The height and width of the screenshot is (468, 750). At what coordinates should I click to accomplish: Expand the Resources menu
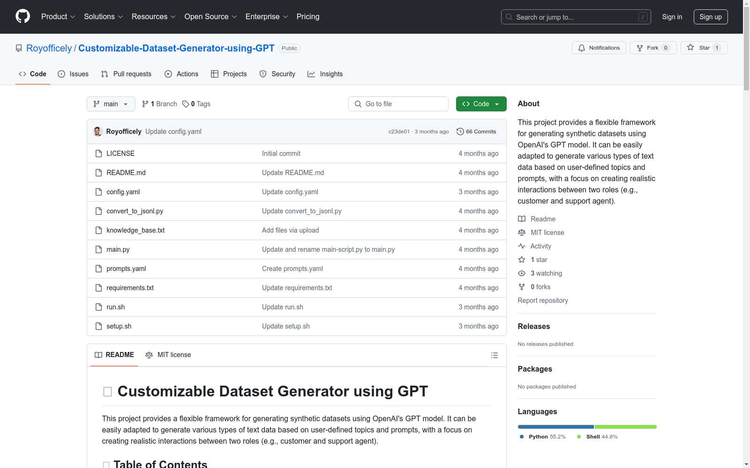pyautogui.click(x=153, y=16)
